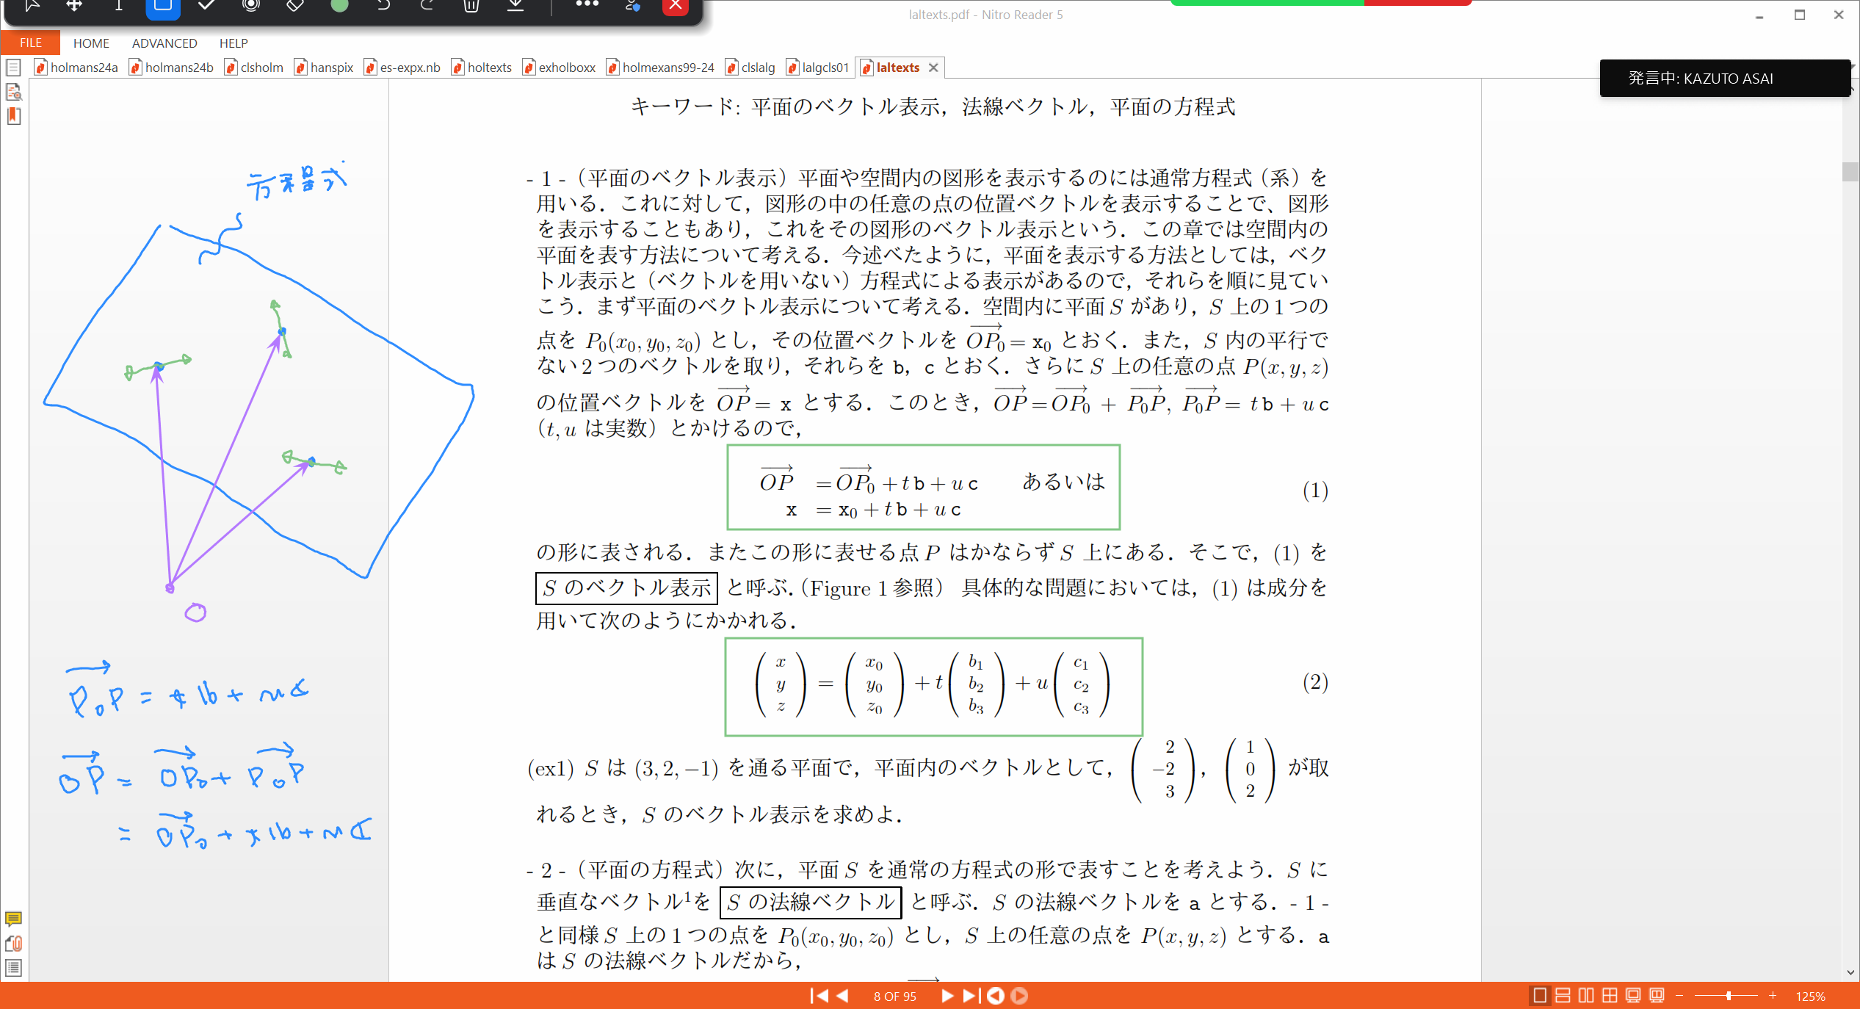
Task: Zoom out with minus button
Action: (1679, 996)
